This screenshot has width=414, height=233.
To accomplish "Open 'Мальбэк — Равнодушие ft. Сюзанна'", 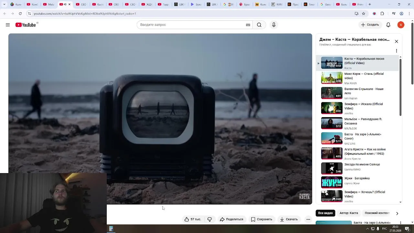I will (357, 123).
